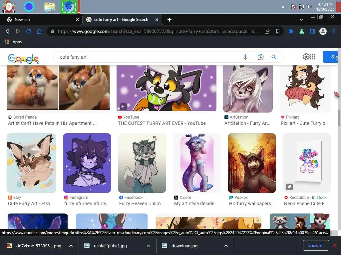
Task: Open the Furry Heaven Unlim Facebook link
Action: pyautogui.click(x=142, y=204)
